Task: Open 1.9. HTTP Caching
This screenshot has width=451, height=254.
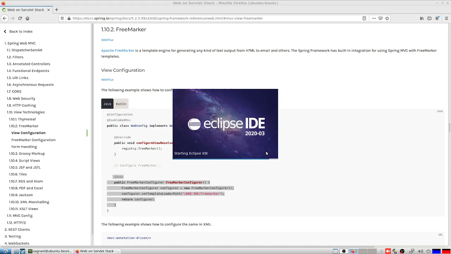Action: coord(21,105)
